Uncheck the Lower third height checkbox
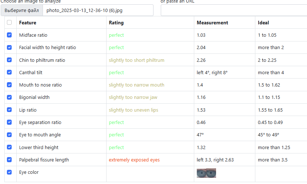 point(9,147)
